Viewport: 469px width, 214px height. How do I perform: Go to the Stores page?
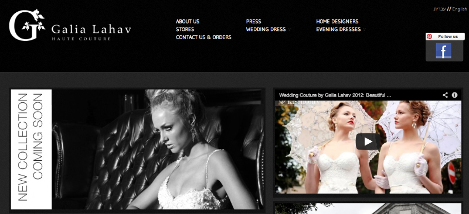pos(185,29)
